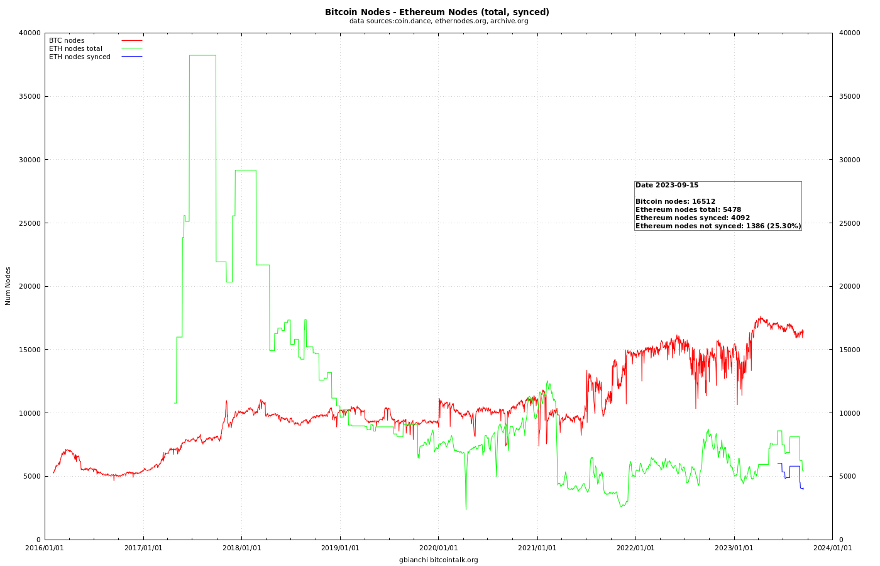Click 'Ethereum nodes not synced: 1386 (25.30%)' line

click(718, 226)
